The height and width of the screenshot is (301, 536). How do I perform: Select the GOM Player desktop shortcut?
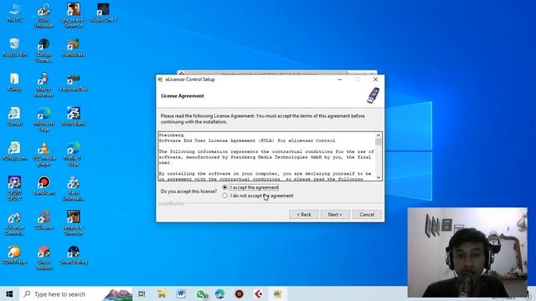(x=14, y=255)
